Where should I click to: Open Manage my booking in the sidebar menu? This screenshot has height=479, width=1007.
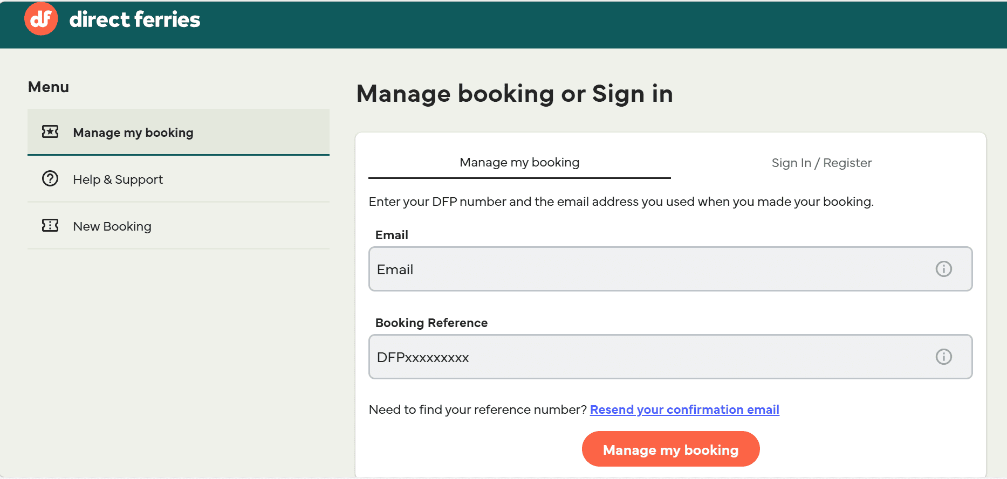pos(179,132)
